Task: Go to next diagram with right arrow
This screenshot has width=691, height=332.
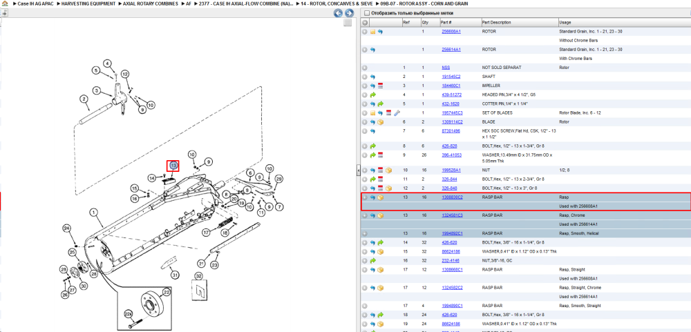Action: point(348,13)
